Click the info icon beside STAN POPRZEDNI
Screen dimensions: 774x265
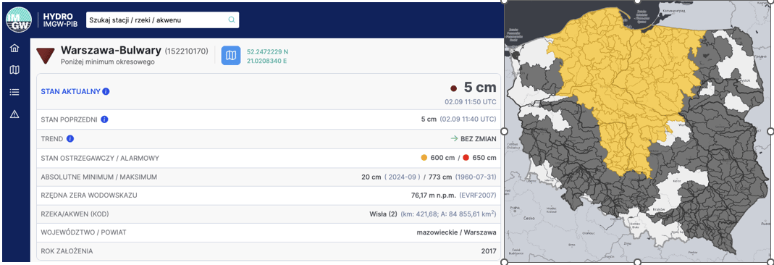tap(105, 119)
